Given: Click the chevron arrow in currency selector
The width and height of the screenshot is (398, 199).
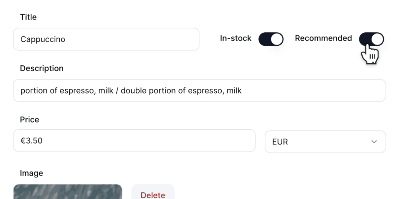Looking at the screenshot, I should 374,142.
